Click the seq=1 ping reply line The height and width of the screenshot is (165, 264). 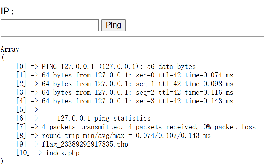137,84
